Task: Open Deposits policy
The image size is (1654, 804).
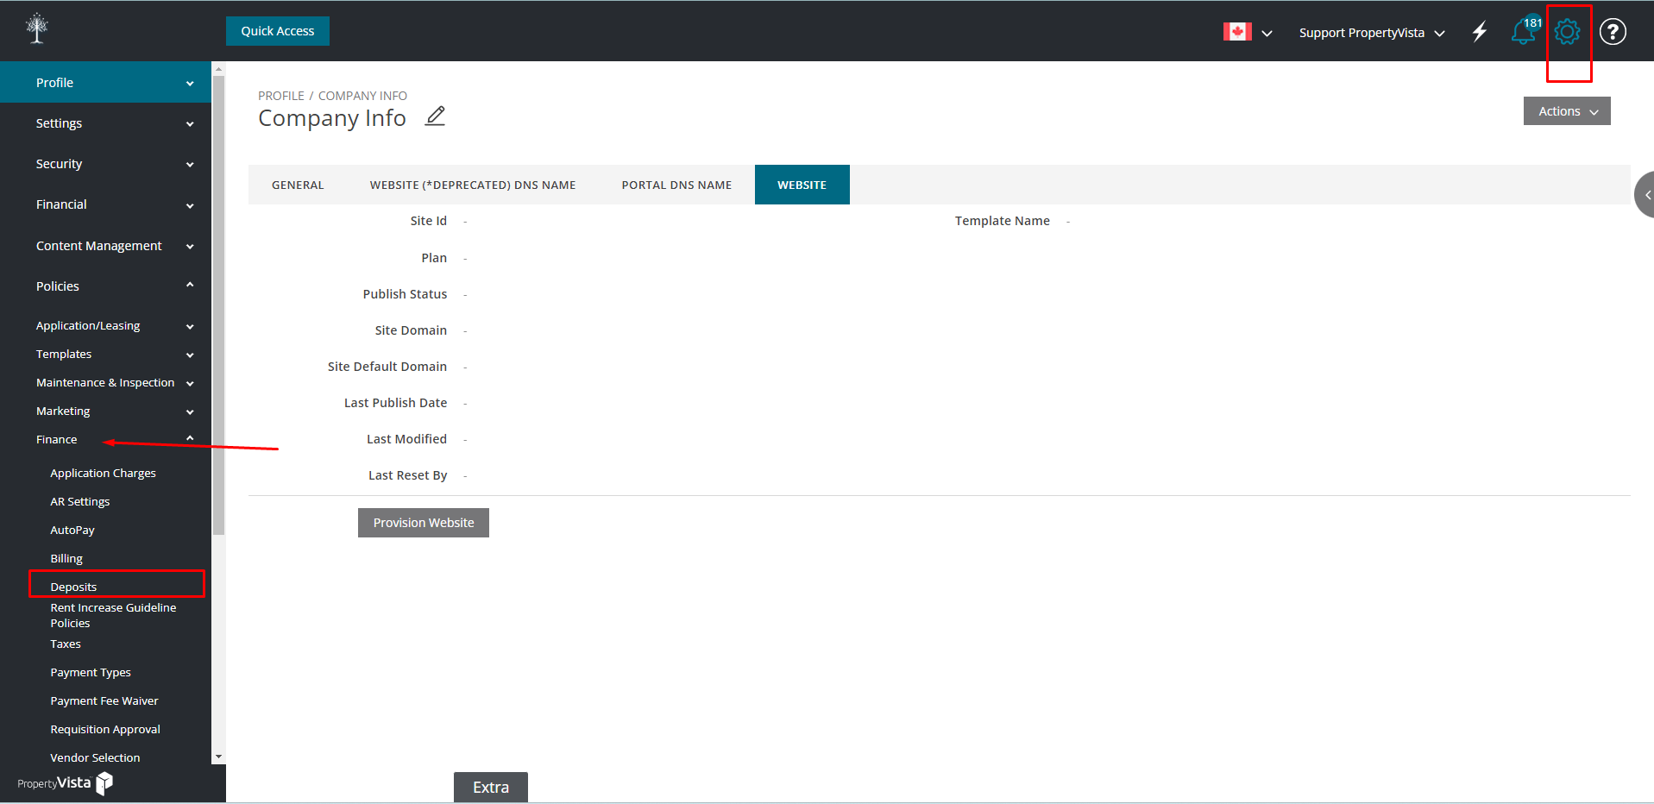Action: point(73,587)
